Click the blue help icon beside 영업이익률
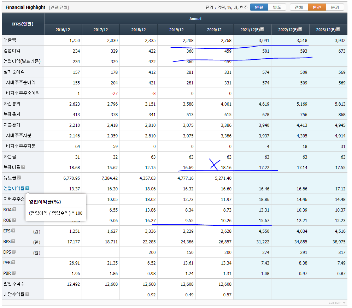This screenshot has width=352, height=308. pyautogui.click(x=27, y=188)
